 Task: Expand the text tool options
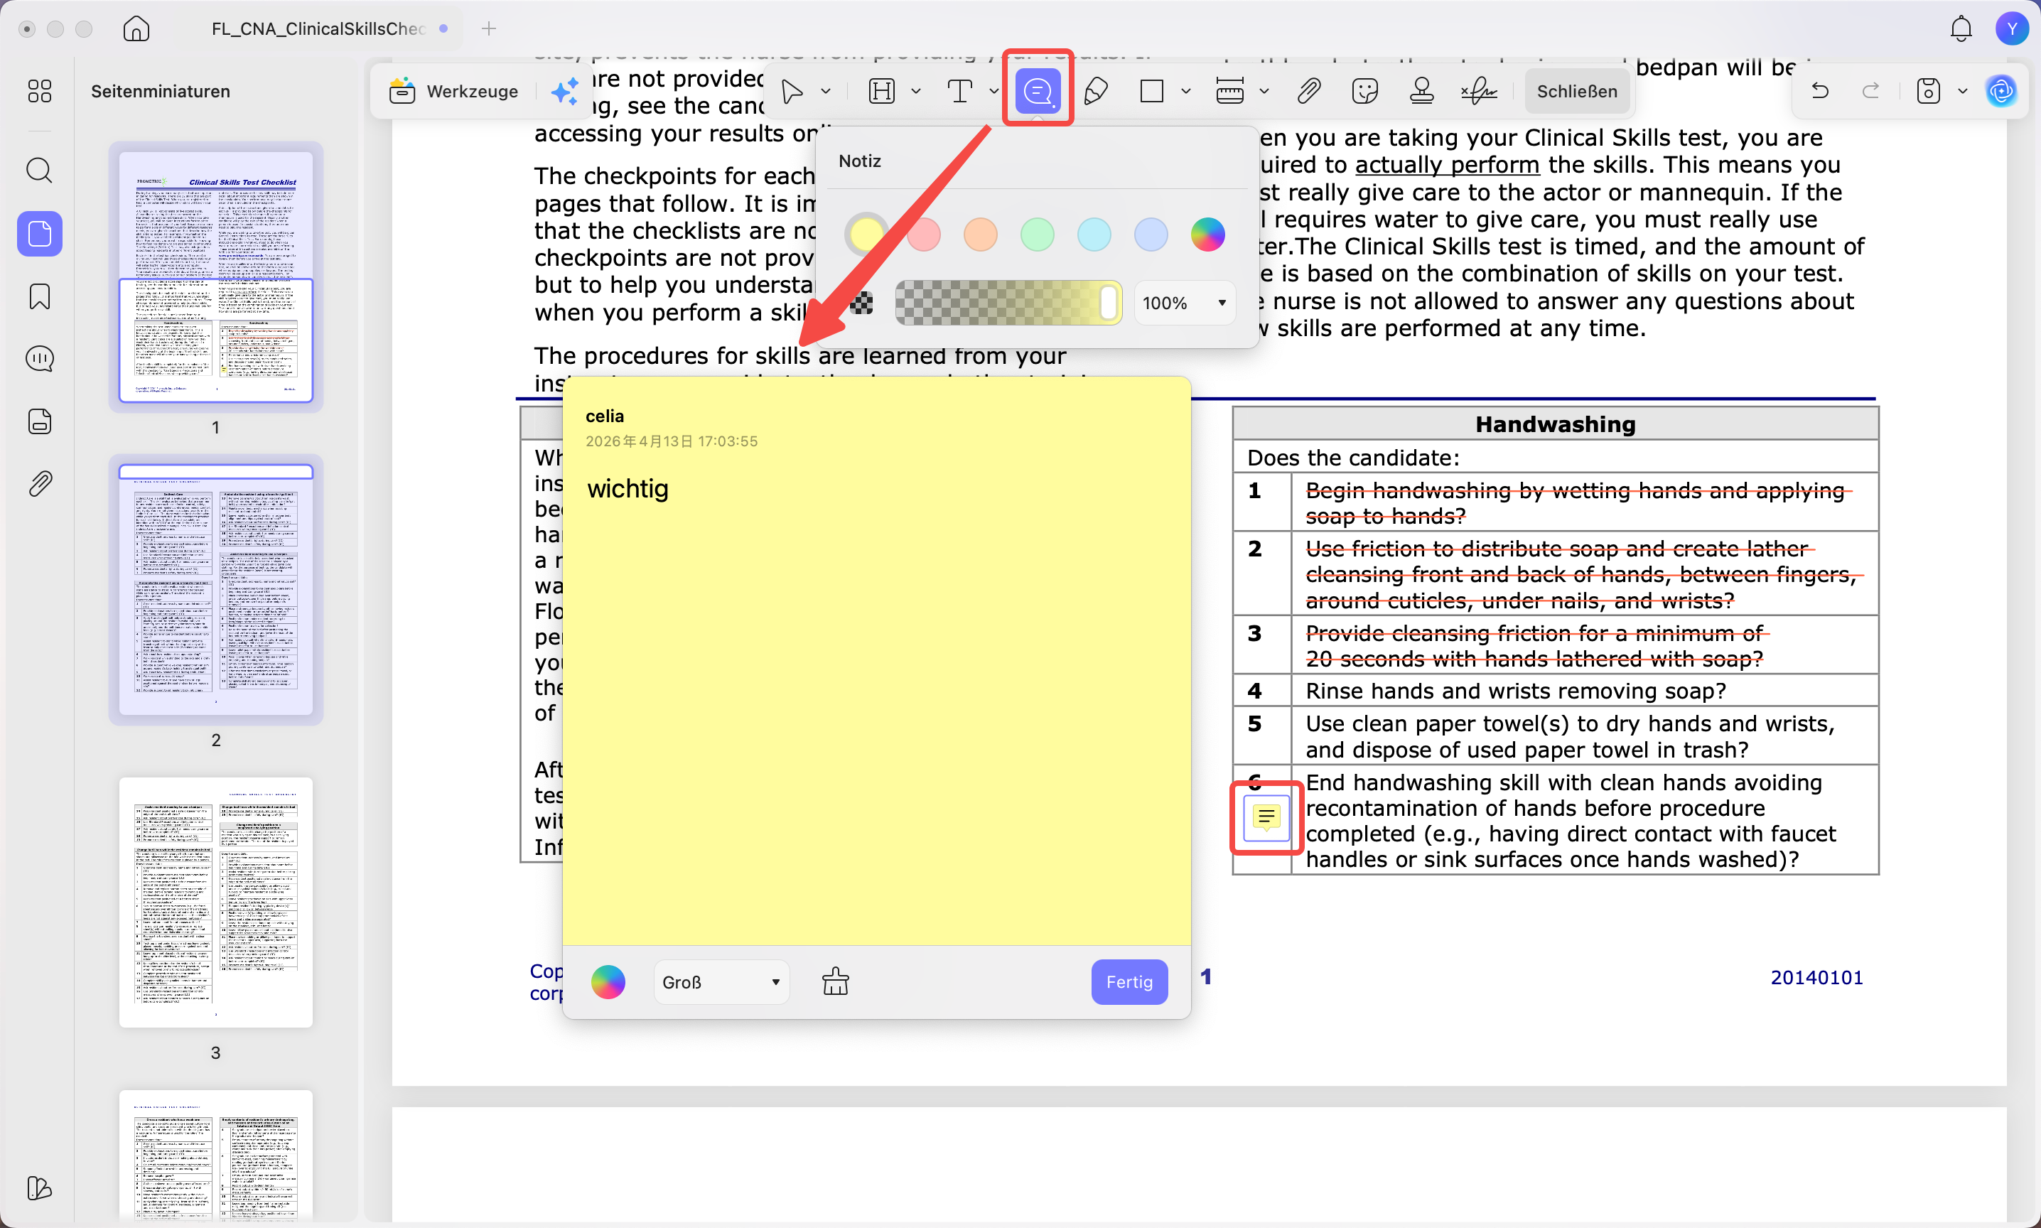[x=993, y=91]
